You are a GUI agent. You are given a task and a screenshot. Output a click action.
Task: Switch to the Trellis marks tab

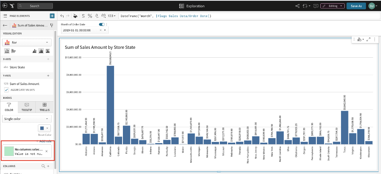click(x=45, y=107)
